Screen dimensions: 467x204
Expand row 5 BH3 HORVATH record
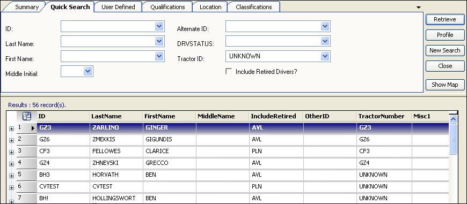coord(12,176)
